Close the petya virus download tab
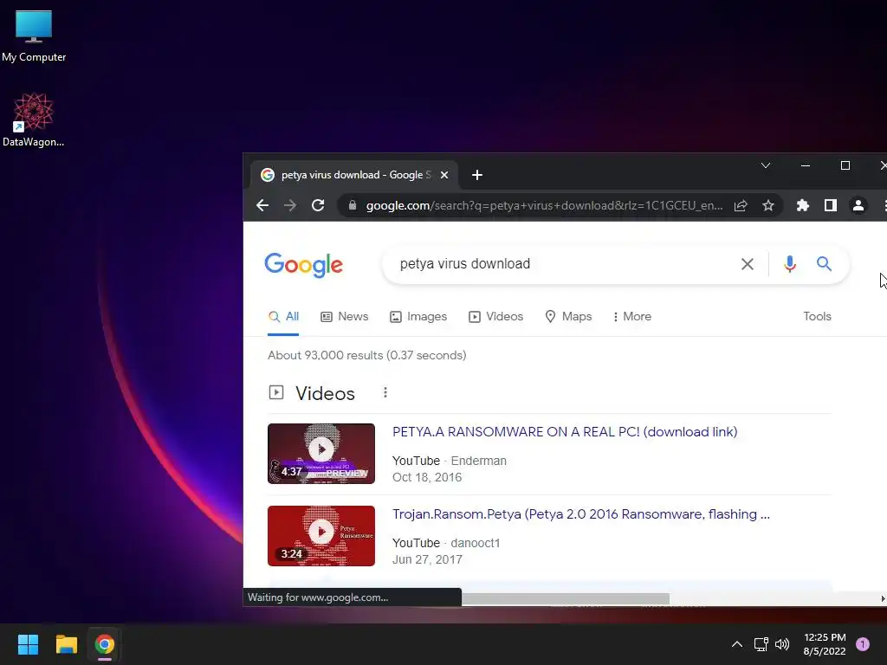 (444, 175)
